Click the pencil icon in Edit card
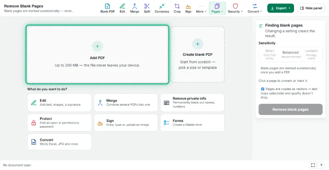This screenshot has height=170, width=329. pyautogui.click(x=34, y=103)
